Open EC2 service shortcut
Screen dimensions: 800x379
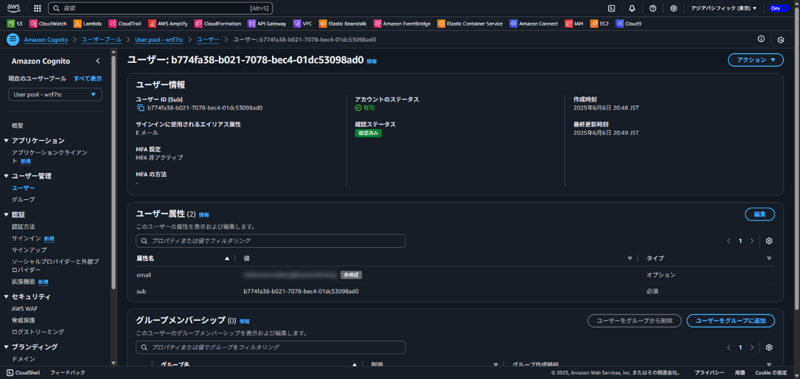600,24
